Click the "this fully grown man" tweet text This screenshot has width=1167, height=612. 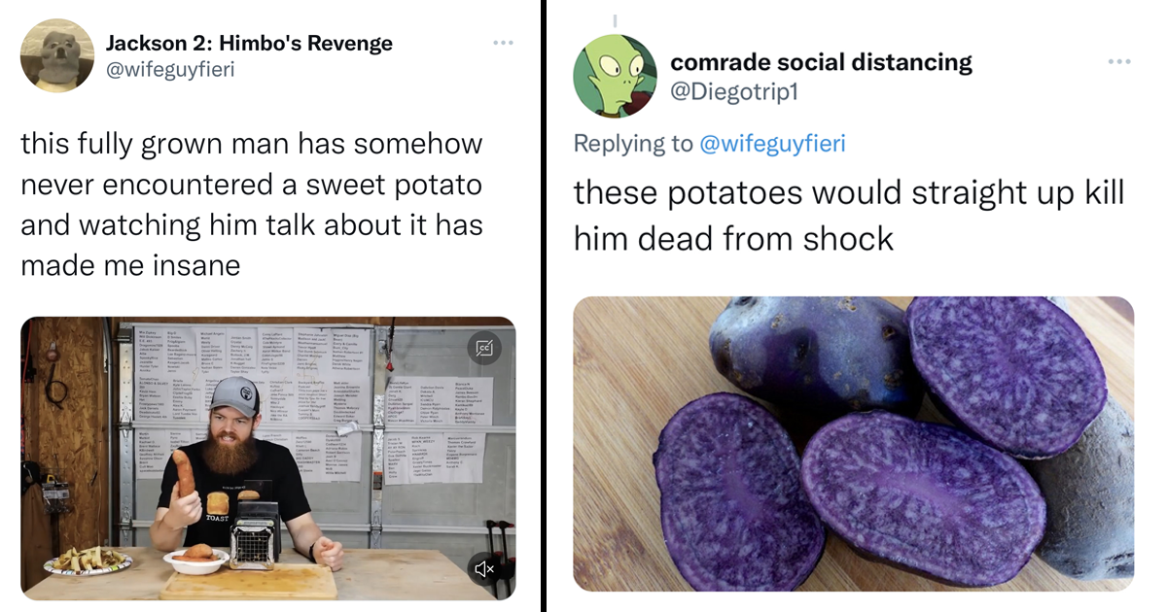click(252, 204)
